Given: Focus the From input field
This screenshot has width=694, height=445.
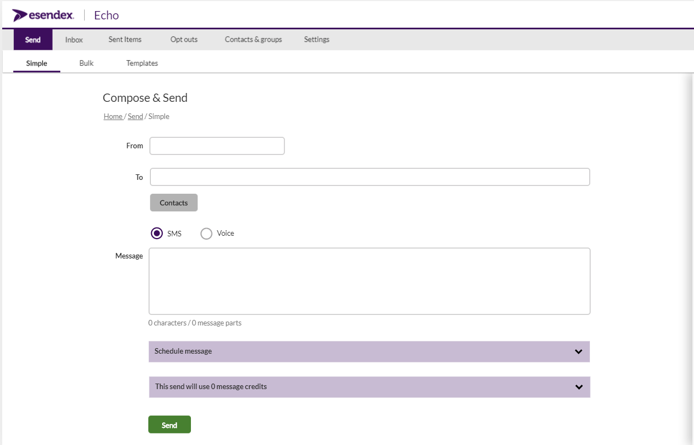Looking at the screenshot, I should coord(217,146).
